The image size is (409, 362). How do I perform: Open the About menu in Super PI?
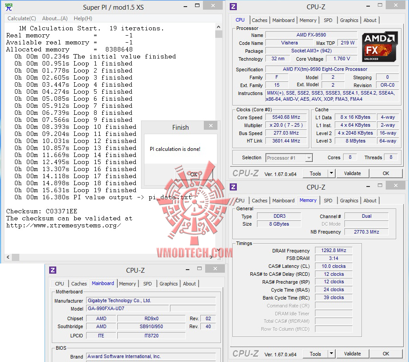tap(55, 18)
